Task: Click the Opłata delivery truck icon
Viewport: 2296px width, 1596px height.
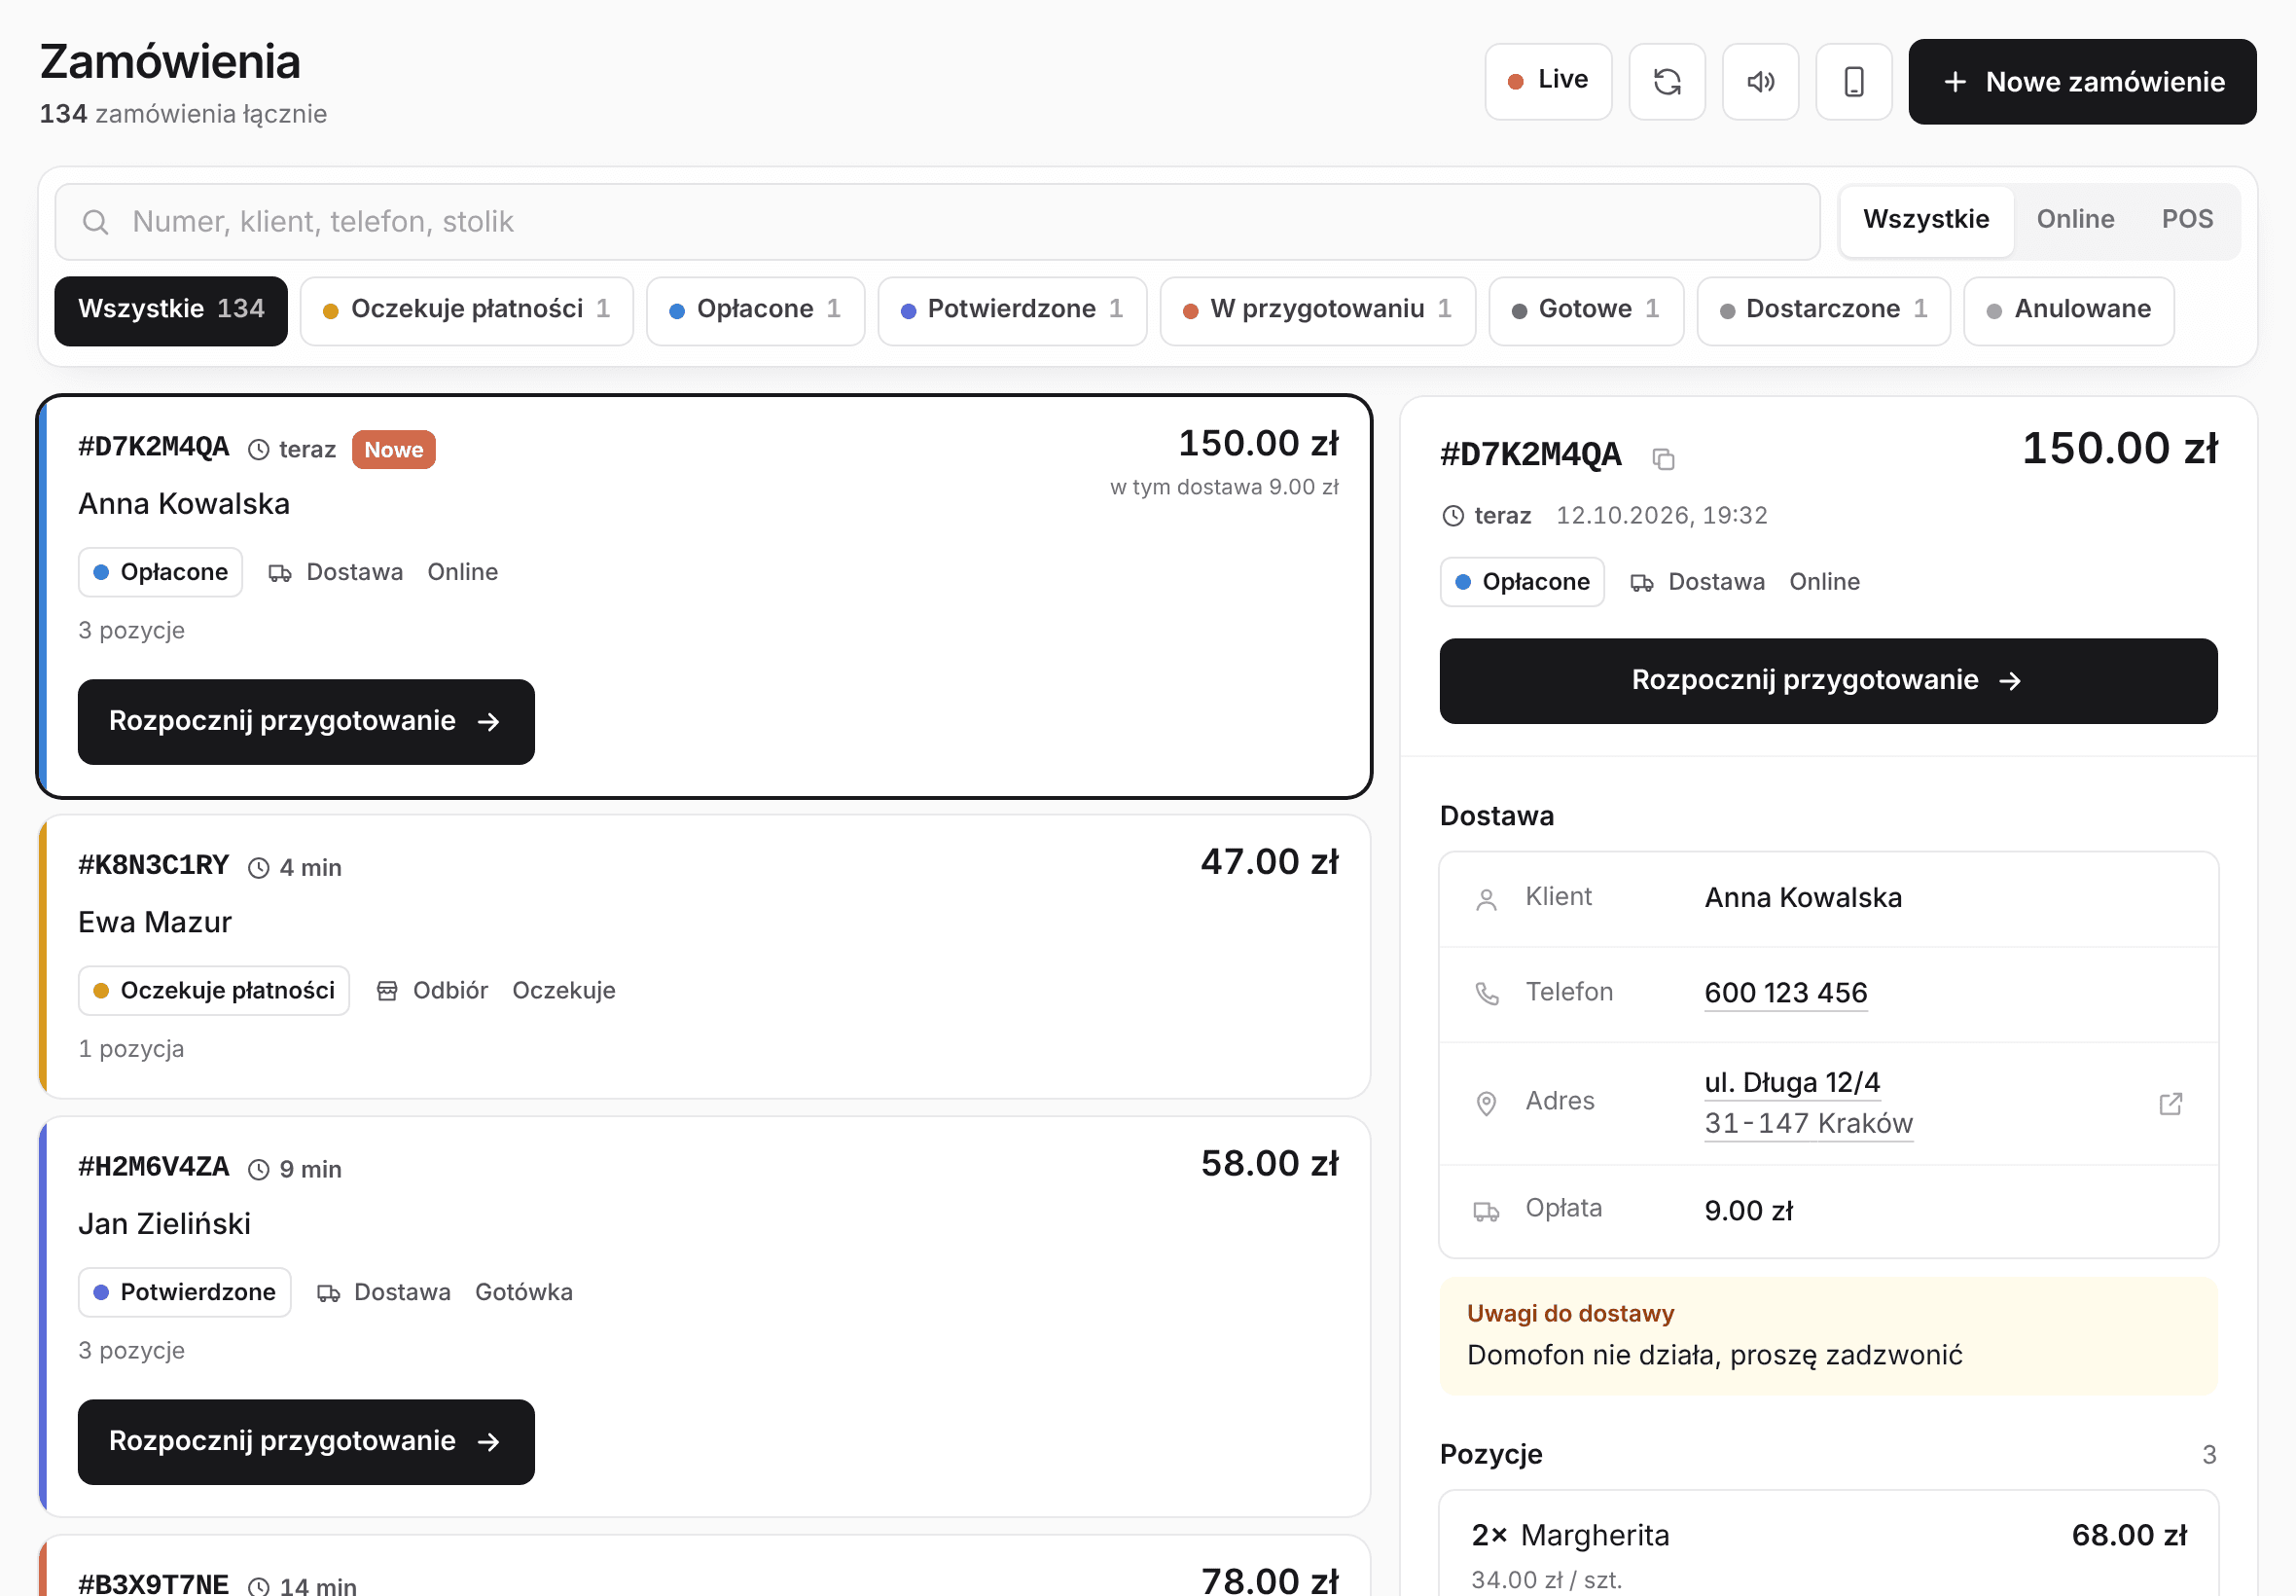Action: pos(1486,1211)
